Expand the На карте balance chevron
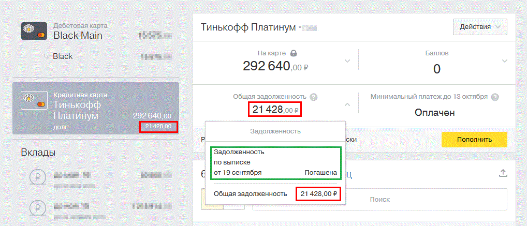Image resolution: width=527 pixels, height=226 pixels. pos(347,62)
